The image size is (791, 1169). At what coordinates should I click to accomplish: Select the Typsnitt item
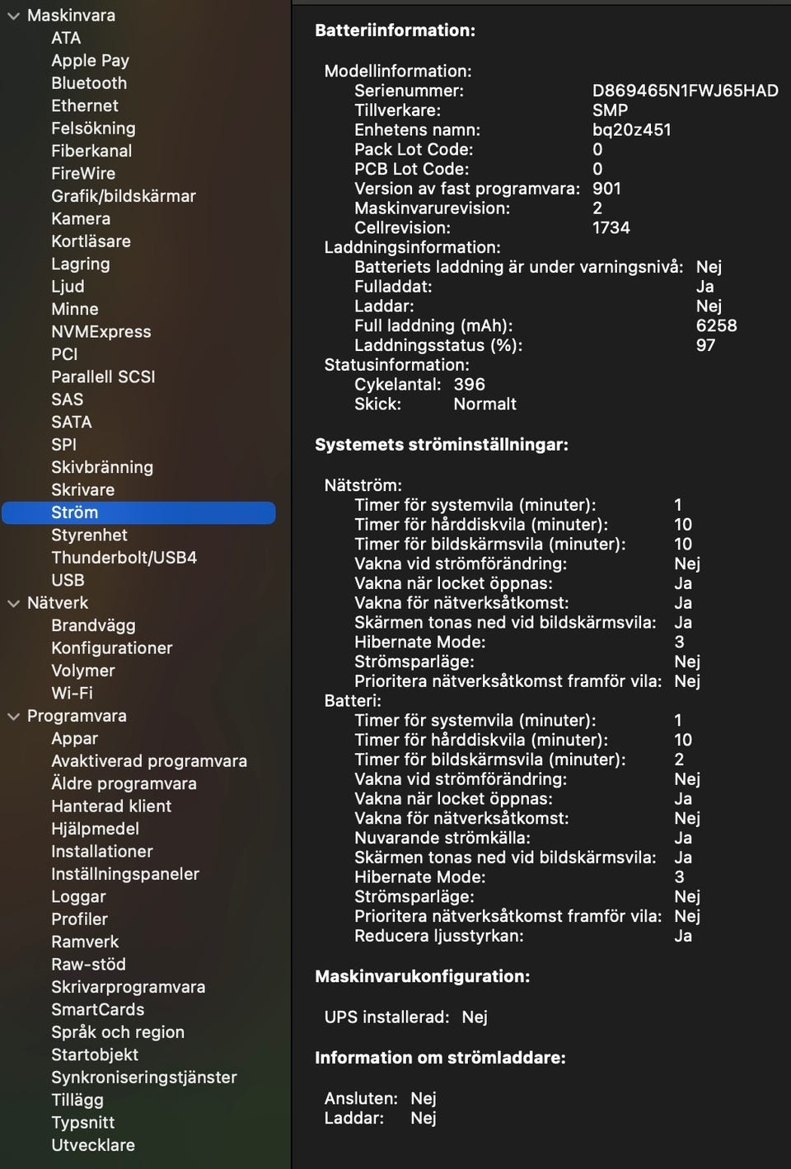82,1122
